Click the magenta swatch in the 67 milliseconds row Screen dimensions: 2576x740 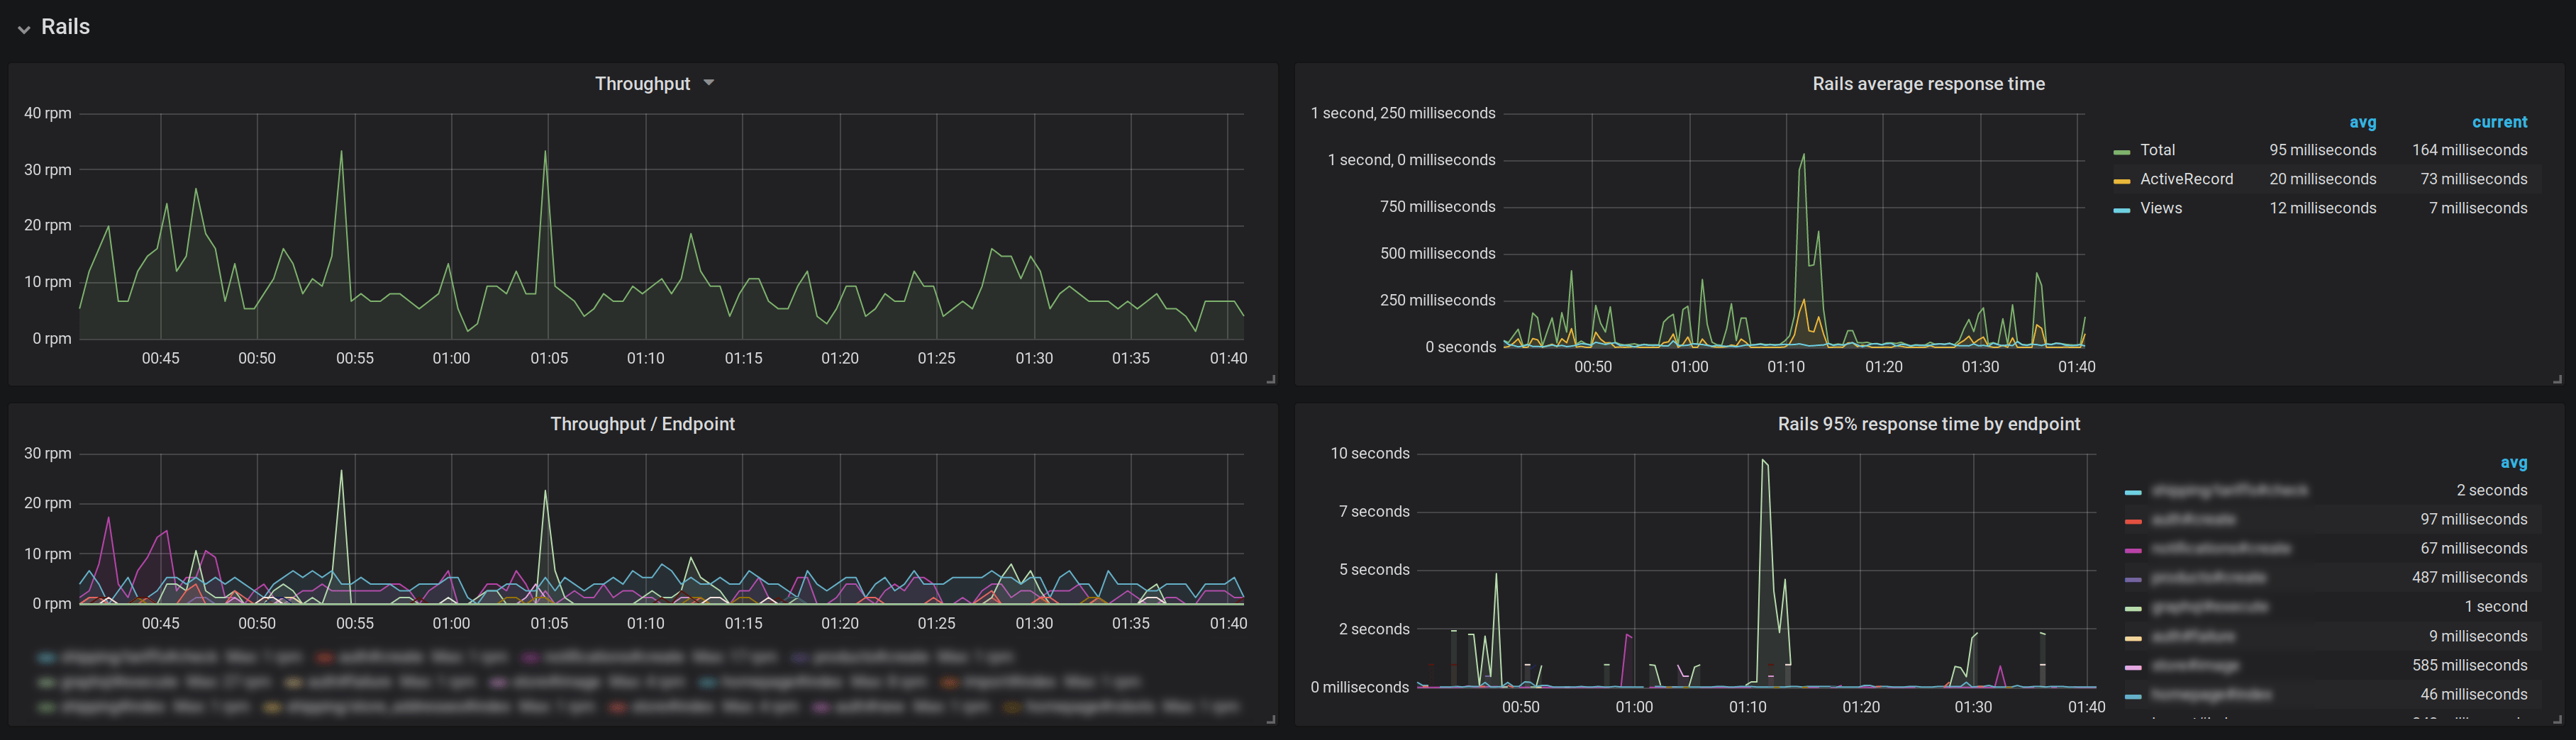click(2133, 550)
